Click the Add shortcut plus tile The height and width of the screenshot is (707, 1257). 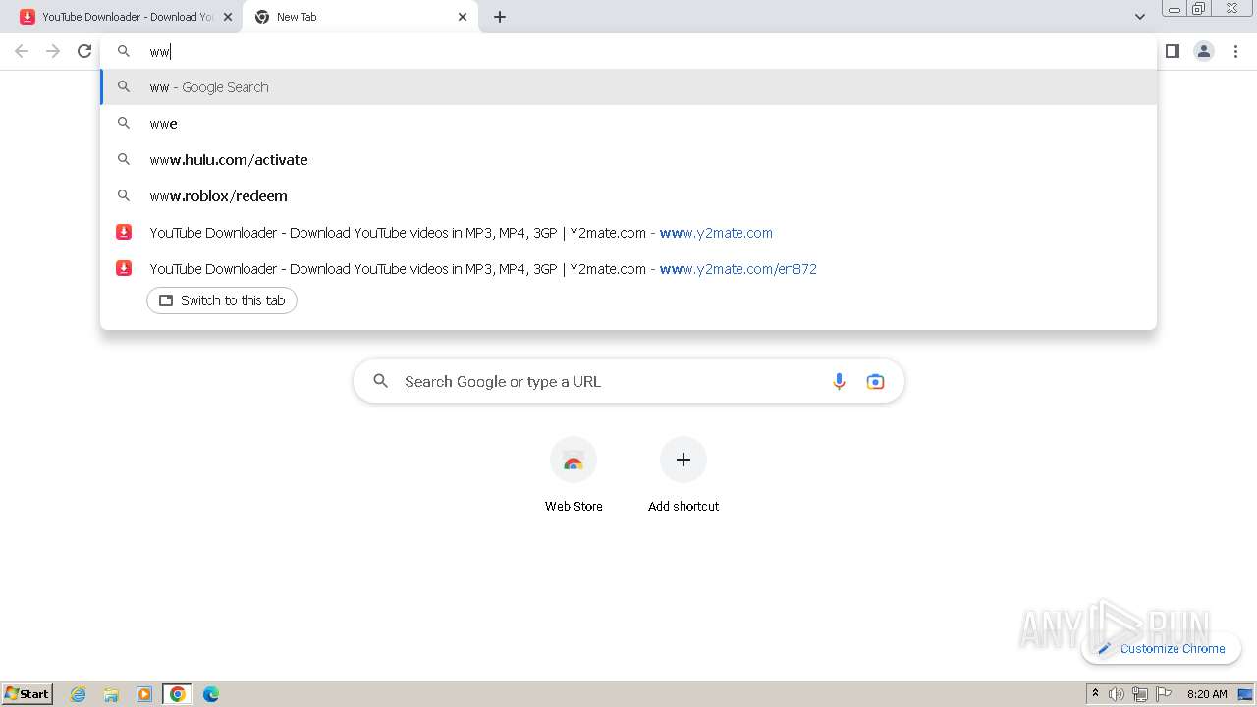point(683,460)
